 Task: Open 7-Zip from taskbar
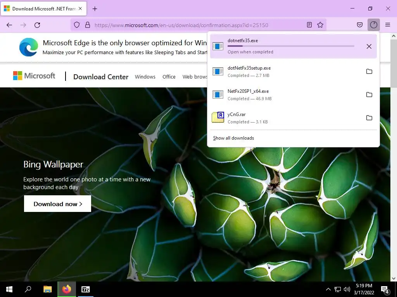pyautogui.click(x=86, y=289)
